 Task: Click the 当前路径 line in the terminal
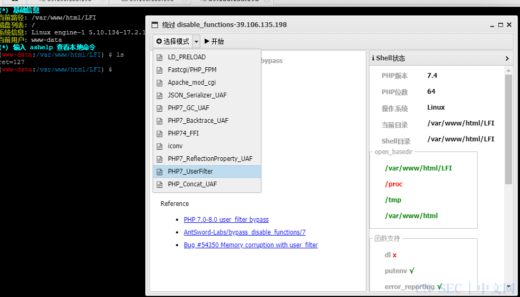(48, 17)
